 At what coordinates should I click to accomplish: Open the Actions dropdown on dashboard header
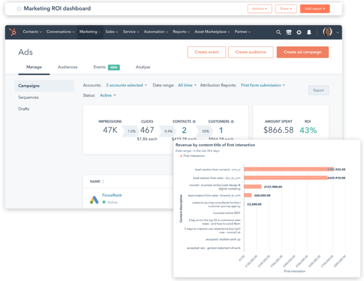click(x=260, y=9)
